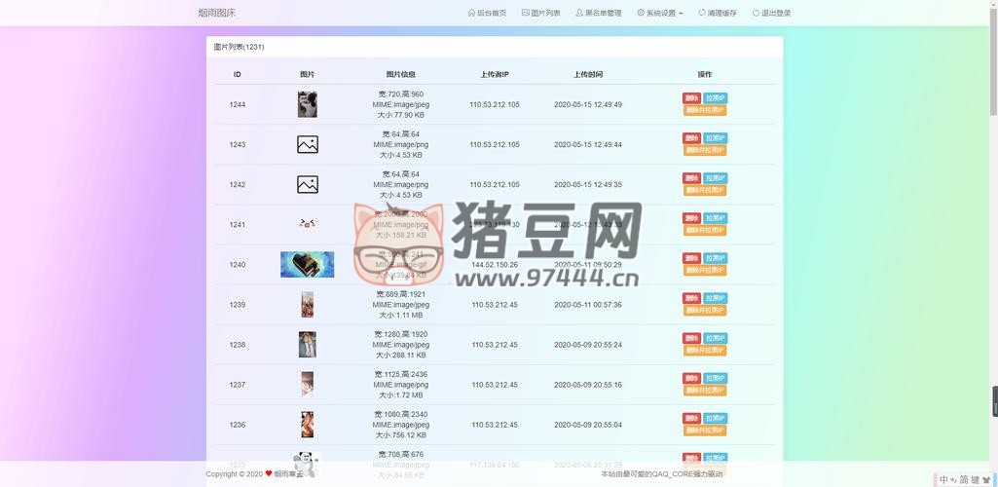Click the 烟雨图床 site title
Screen dimensions: 998x487
(216, 13)
